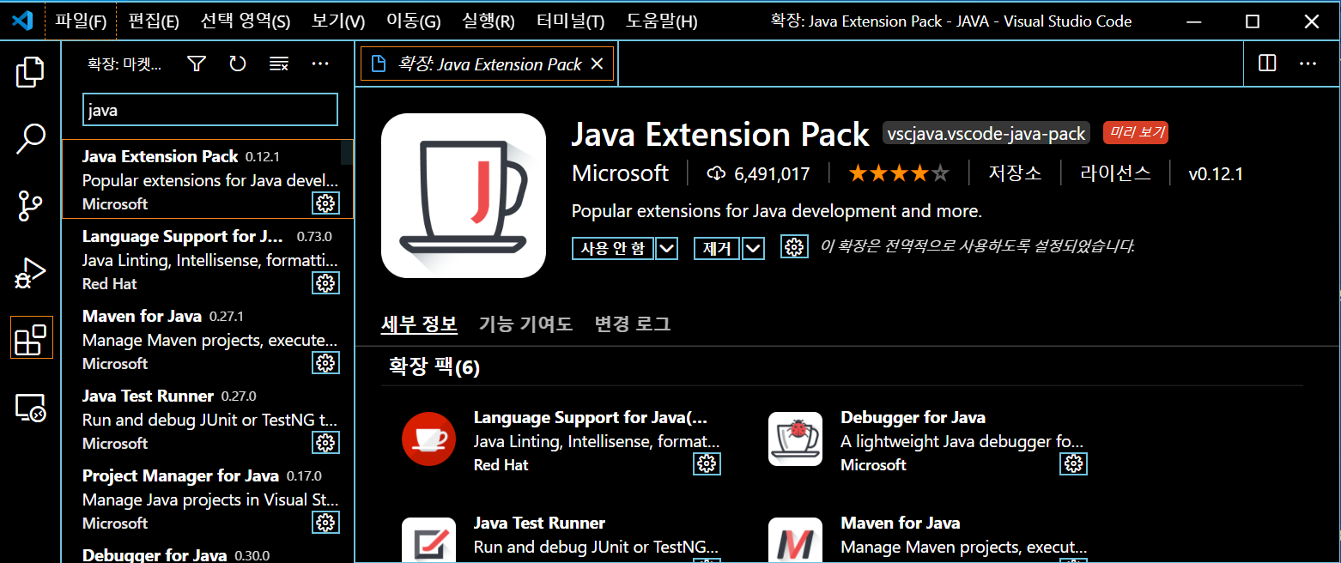Manage gear for Maven for Java list item
This screenshot has height=563, width=1341.
[x=325, y=363]
